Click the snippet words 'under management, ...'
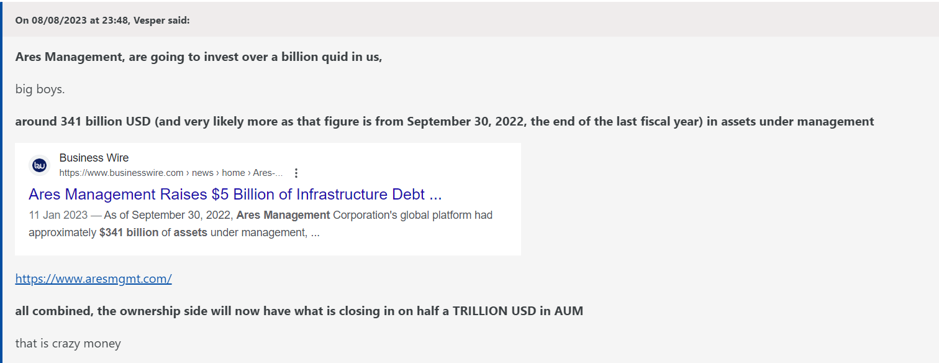The image size is (939, 363). point(265,233)
